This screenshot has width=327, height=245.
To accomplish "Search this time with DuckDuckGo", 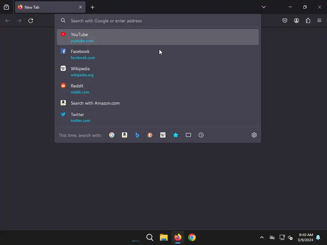I will pos(150,135).
